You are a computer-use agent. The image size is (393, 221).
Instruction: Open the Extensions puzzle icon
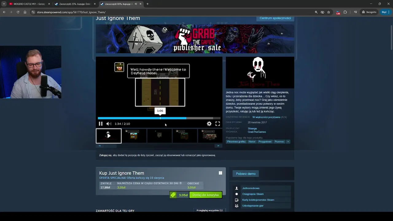(x=345, y=12)
